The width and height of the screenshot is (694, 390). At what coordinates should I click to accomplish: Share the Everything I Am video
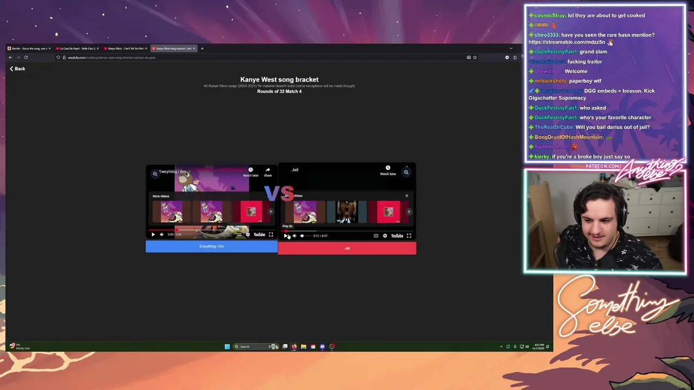tap(268, 172)
